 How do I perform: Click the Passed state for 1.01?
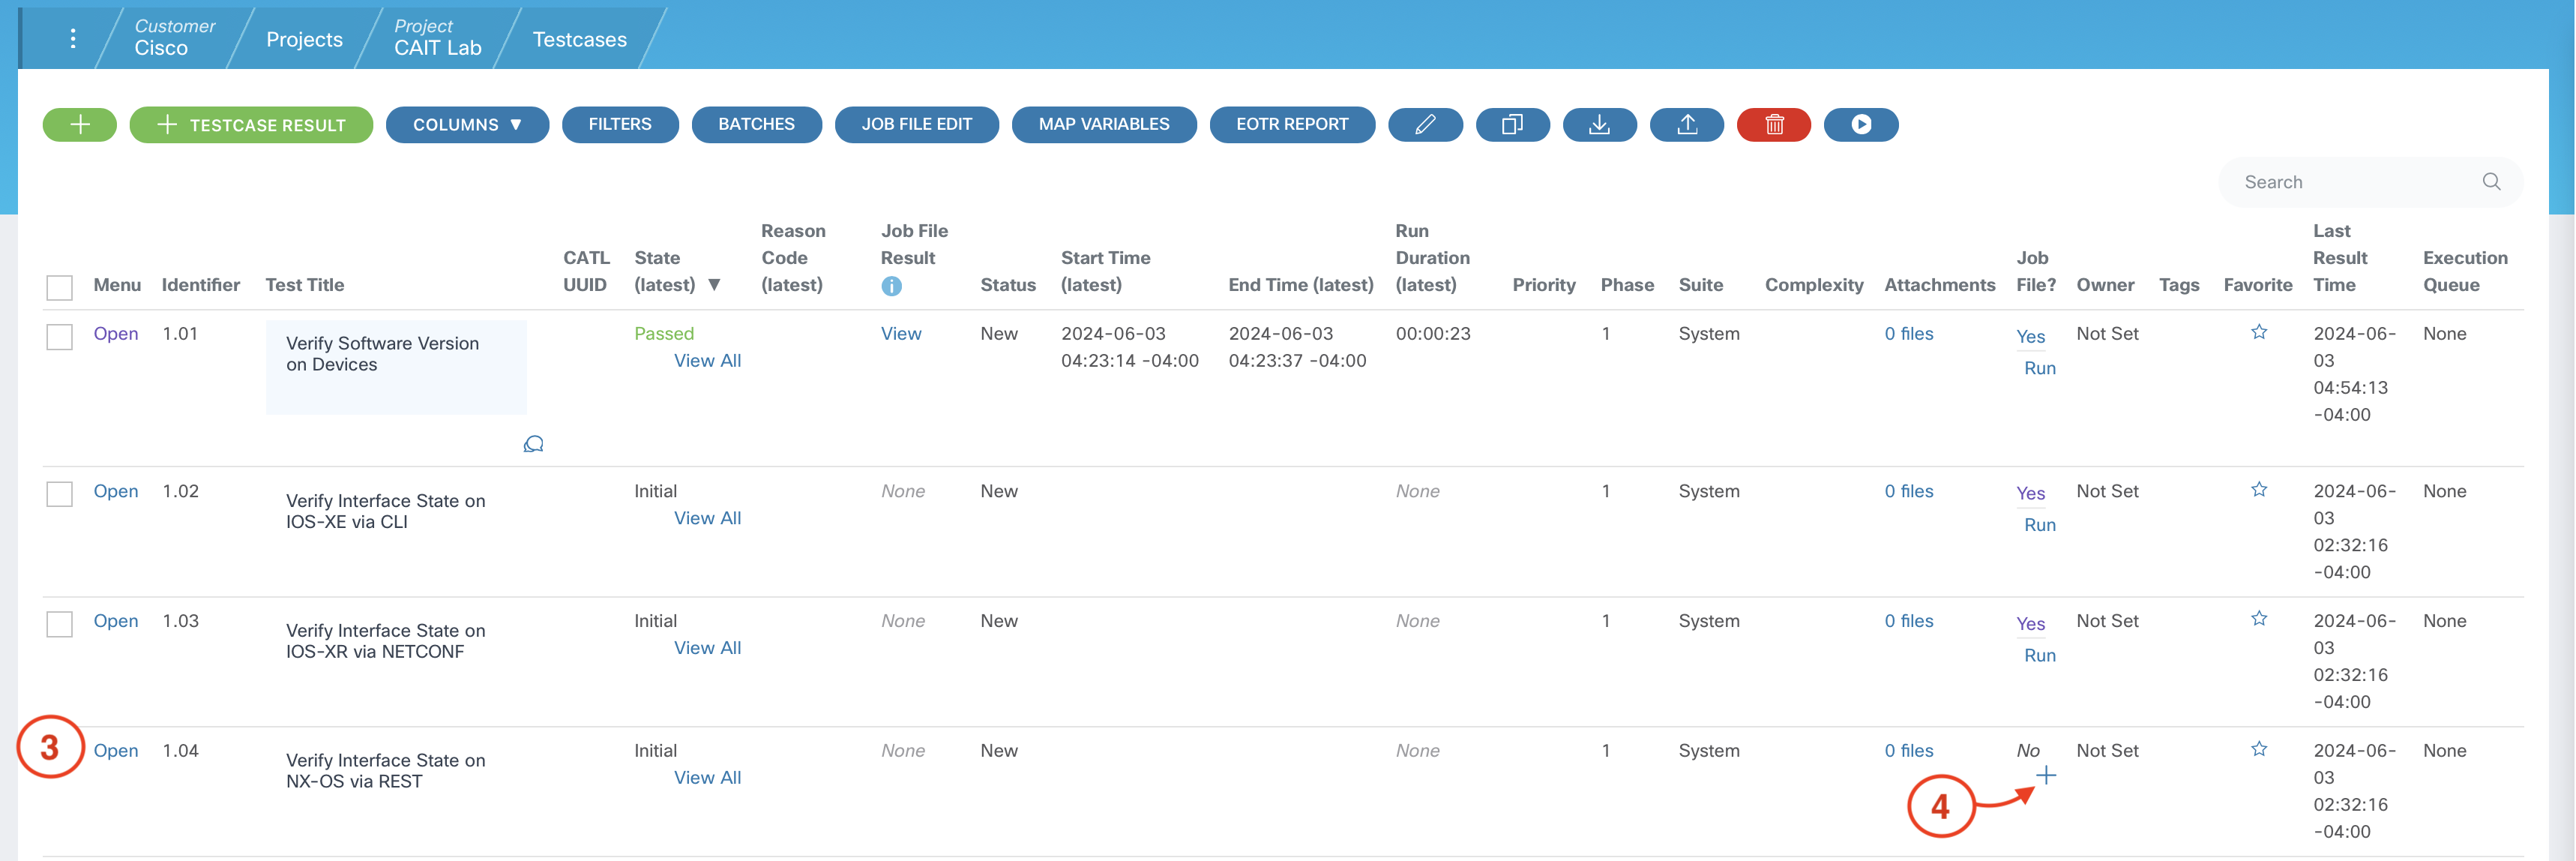pyautogui.click(x=663, y=333)
